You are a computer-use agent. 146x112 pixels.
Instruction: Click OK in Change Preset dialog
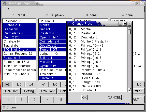pyautogui.click(x=84, y=97)
